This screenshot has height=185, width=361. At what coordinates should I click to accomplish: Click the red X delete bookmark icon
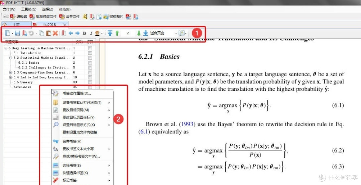tap(55, 33)
